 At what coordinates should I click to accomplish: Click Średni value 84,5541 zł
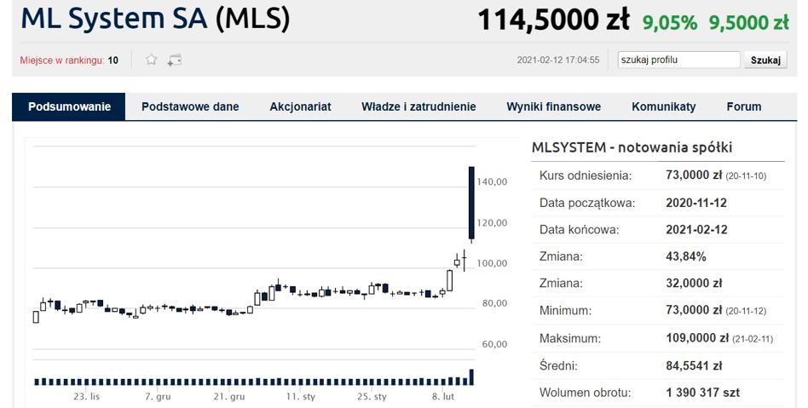point(694,365)
